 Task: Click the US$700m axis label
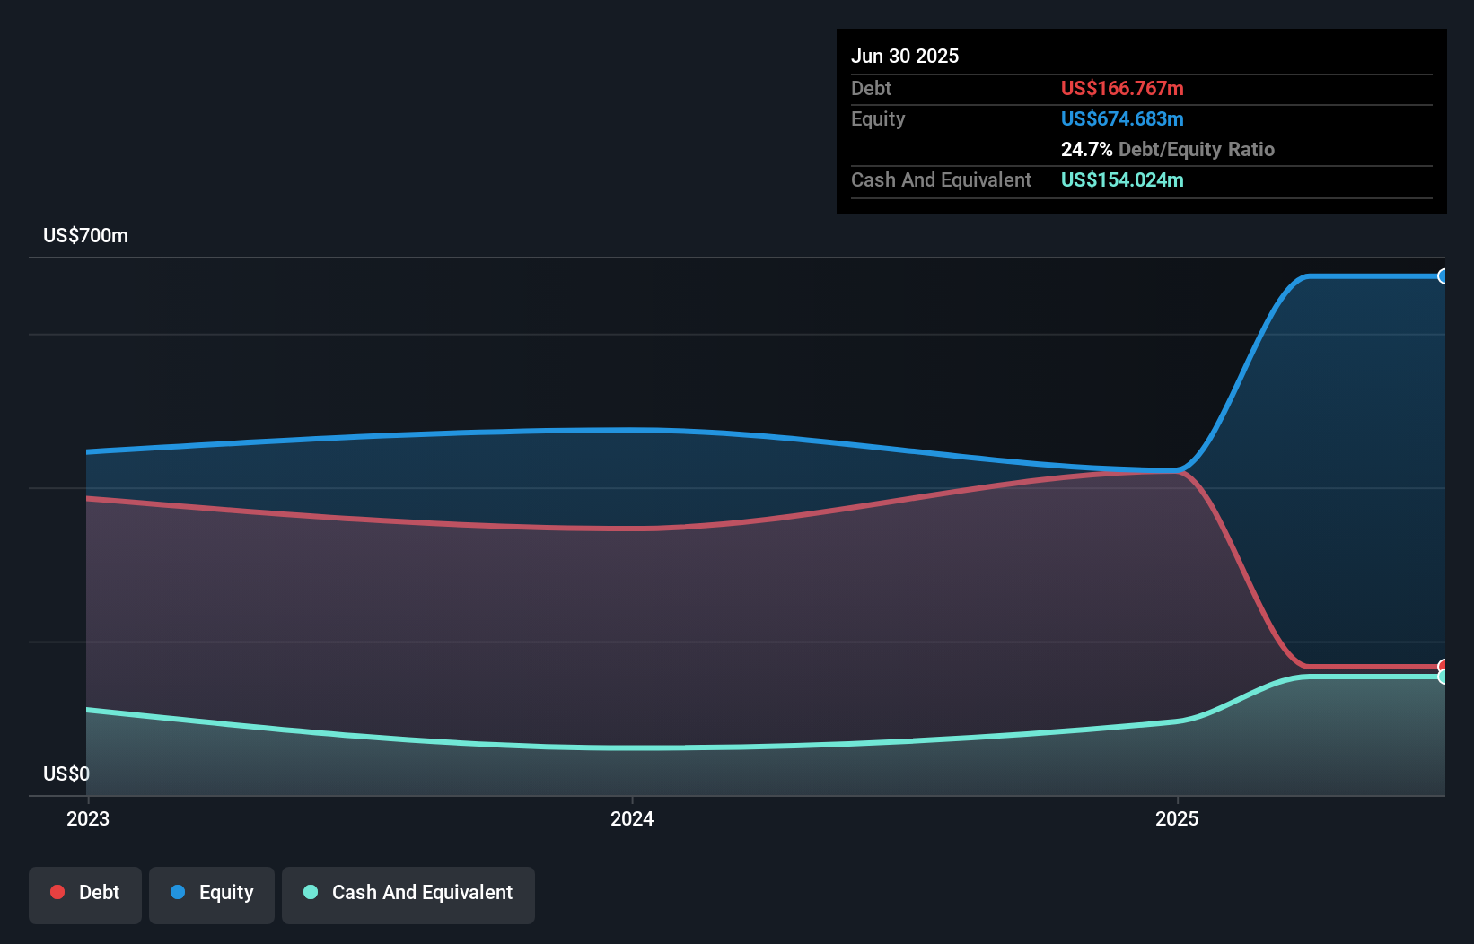[x=84, y=235]
